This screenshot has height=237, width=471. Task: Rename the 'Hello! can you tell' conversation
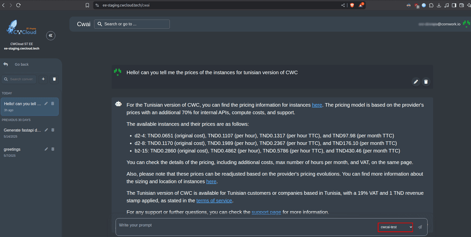(x=46, y=103)
